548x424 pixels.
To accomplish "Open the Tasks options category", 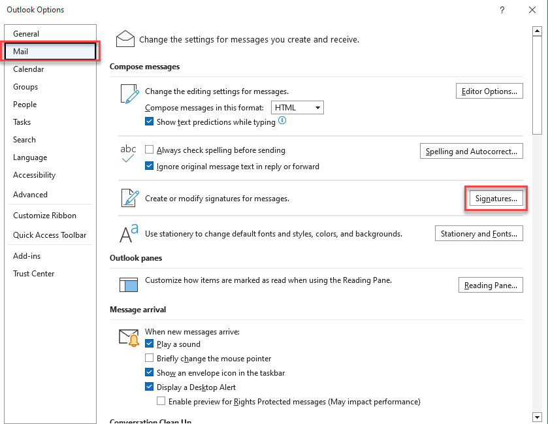I will pos(50,122).
